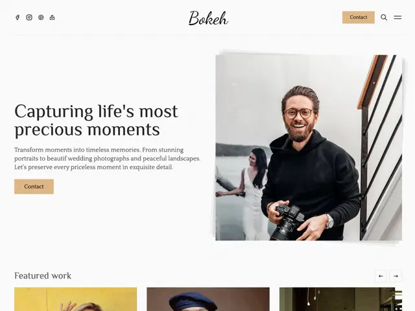This screenshot has height=311, width=415.
Task: Open search with the magnifier icon
Action: click(x=384, y=17)
